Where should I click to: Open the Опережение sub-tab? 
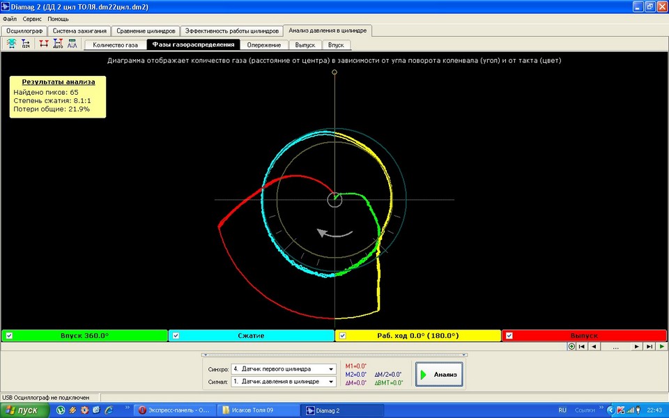tap(264, 45)
